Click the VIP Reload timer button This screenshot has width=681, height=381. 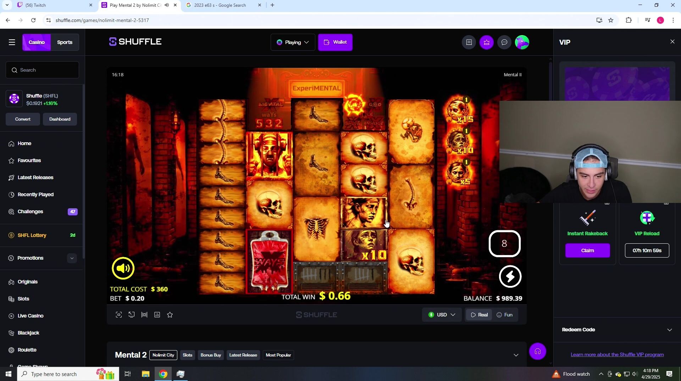(x=647, y=250)
